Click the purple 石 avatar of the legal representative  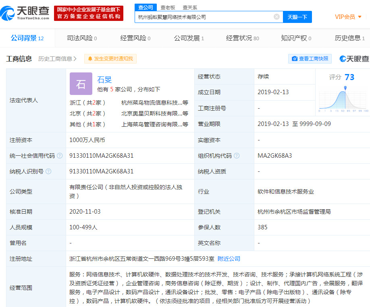pos(81,84)
